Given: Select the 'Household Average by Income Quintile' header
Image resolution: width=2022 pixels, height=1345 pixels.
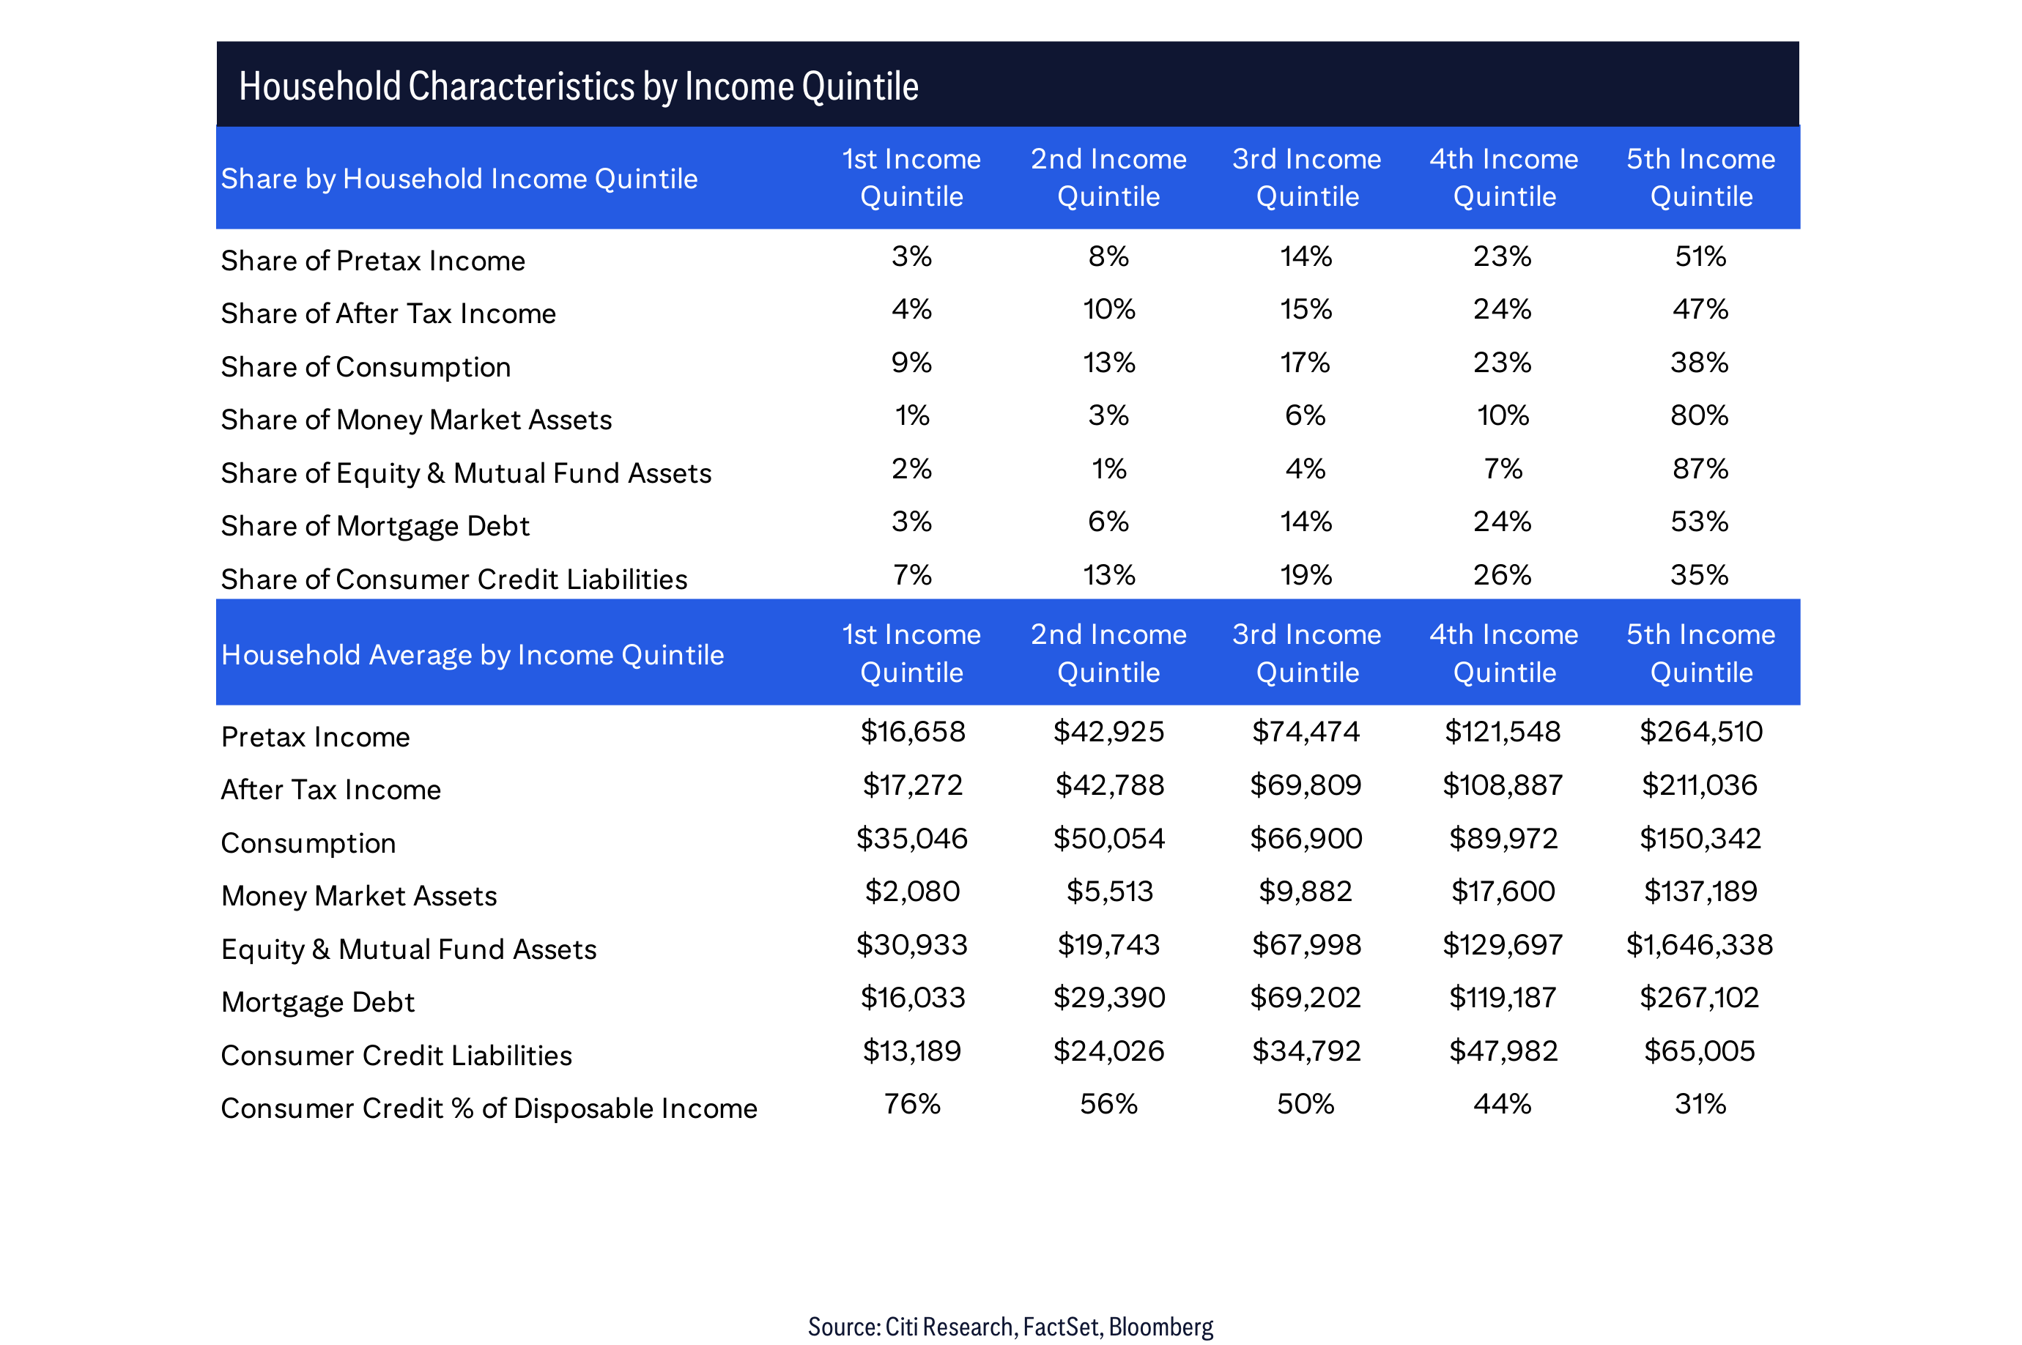Looking at the screenshot, I should click(x=473, y=654).
